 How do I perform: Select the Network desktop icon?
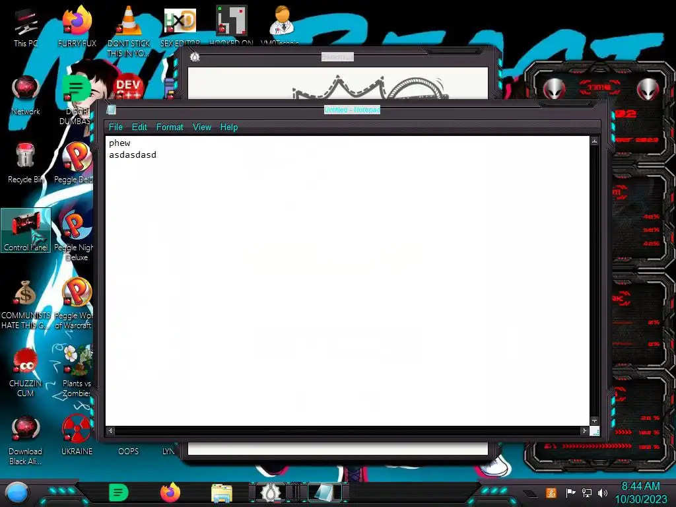click(26, 95)
